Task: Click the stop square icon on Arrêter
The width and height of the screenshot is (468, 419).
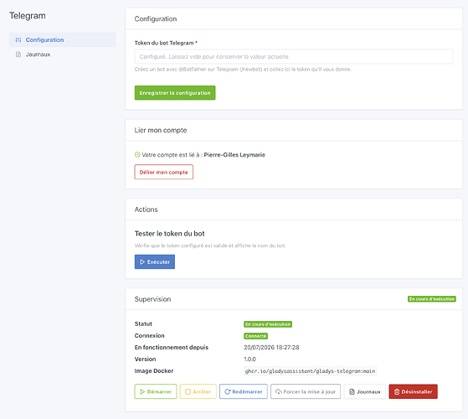Action: click(188, 391)
